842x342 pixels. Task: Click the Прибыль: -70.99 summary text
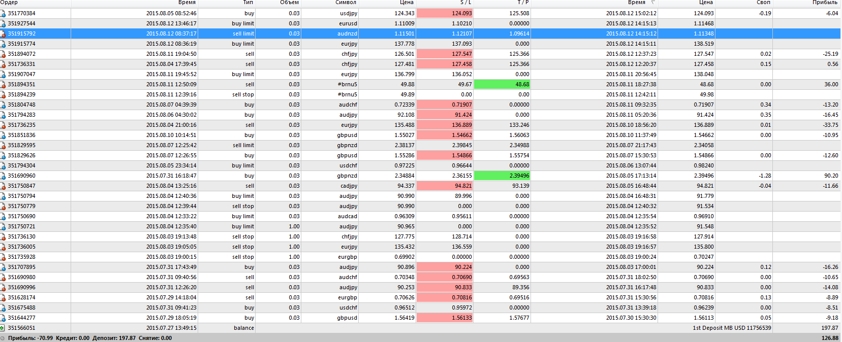30,338
